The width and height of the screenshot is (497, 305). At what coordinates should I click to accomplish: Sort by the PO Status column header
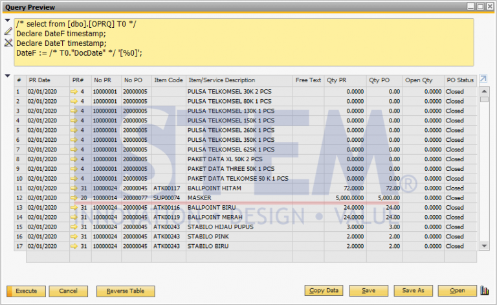(x=460, y=80)
